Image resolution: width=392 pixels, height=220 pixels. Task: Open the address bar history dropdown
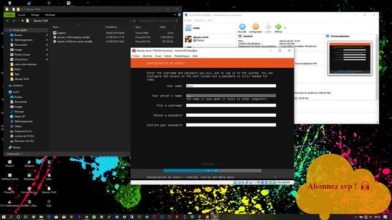point(130,21)
